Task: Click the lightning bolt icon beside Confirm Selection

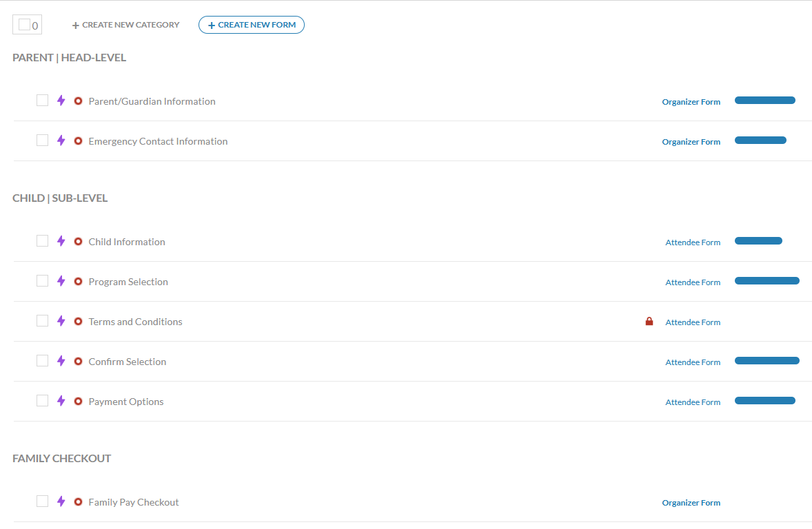Action: [x=61, y=361]
